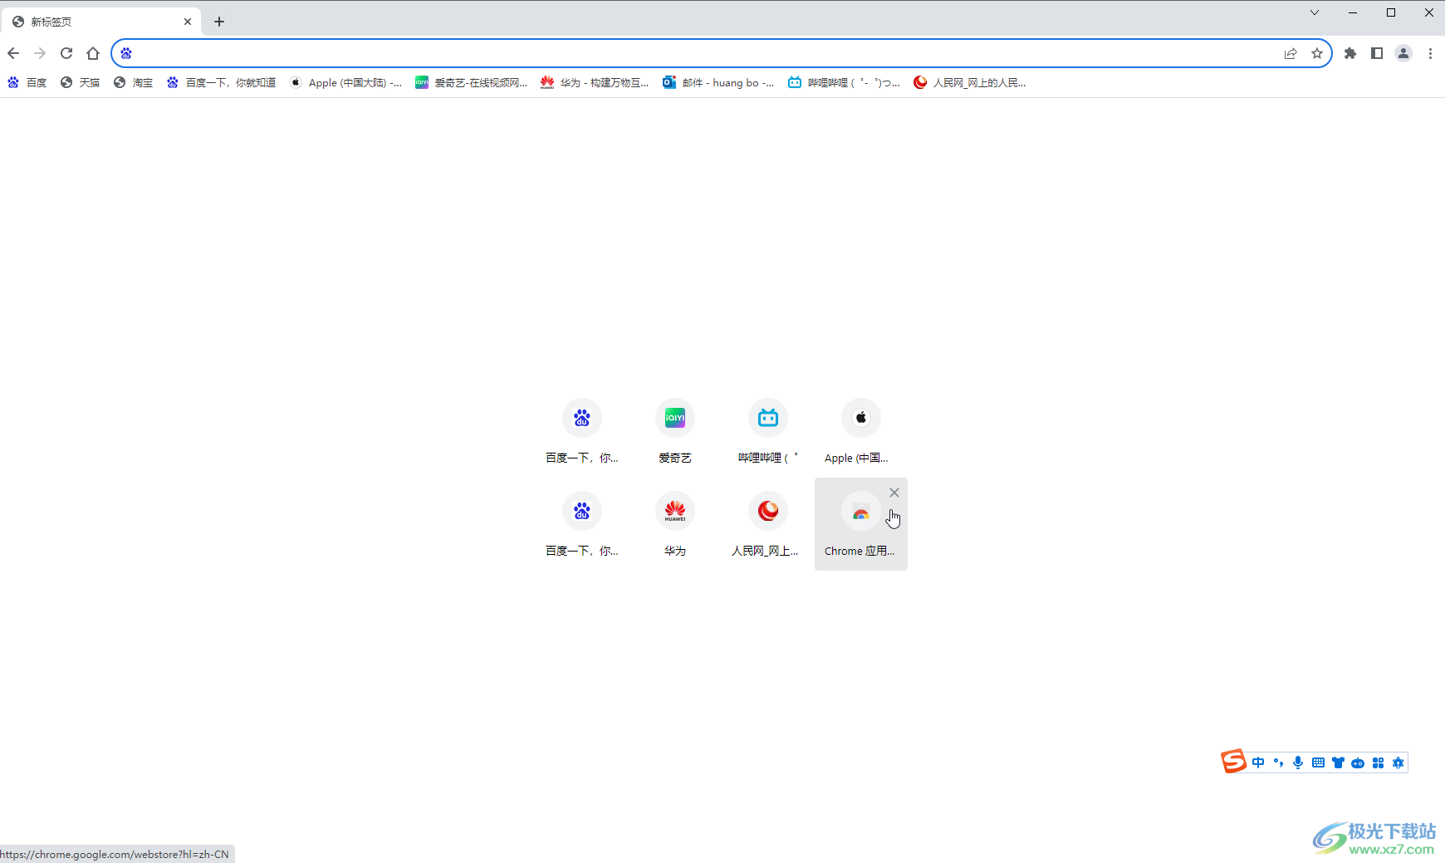Open Sogou game controller icon
Image resolution: width=1445 pixels, height=863 pixels.
coord(1358,762)
